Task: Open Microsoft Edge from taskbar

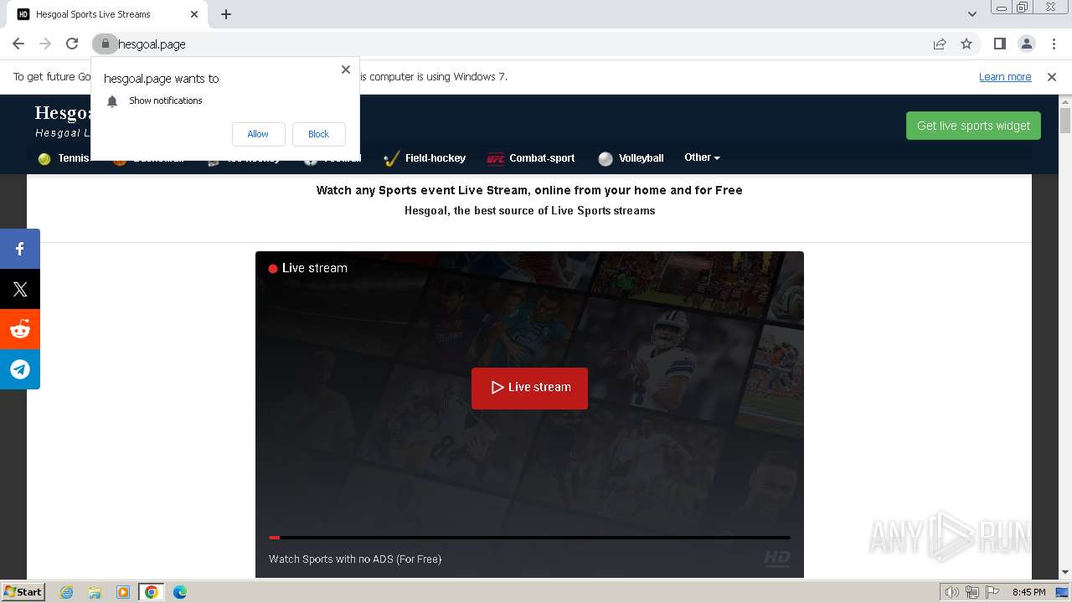Action: (179, 592)
